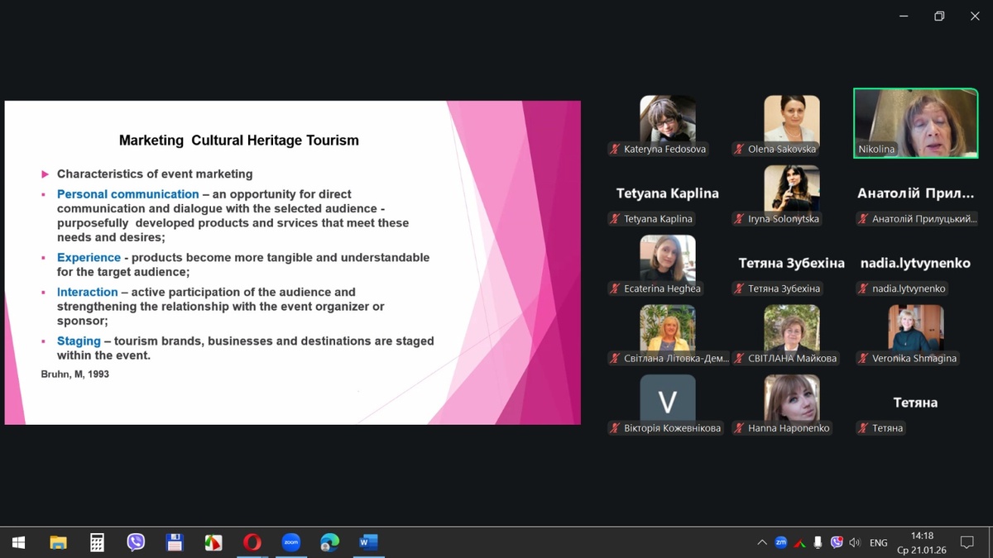Click muted mic icon beside Olena Sakovska

pos(739,150)
